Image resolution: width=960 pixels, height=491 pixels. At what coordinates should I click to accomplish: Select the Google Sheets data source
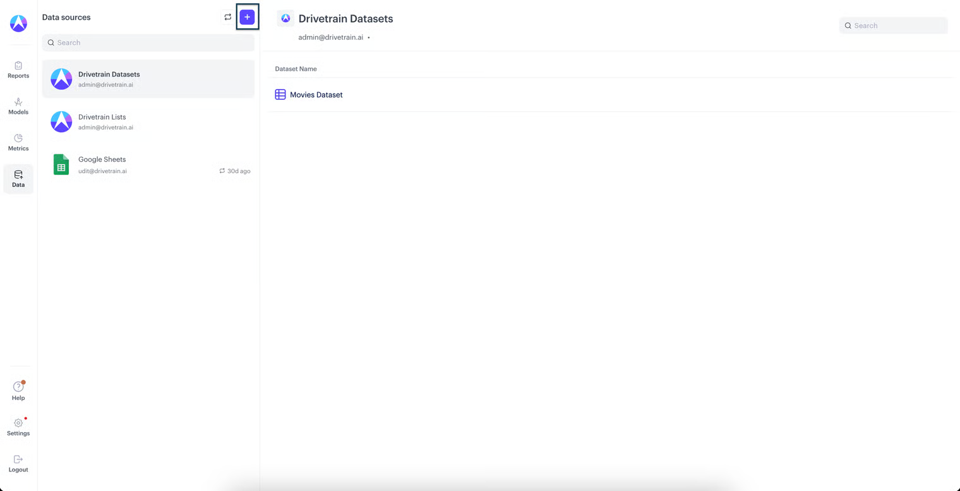click(148, 164)
